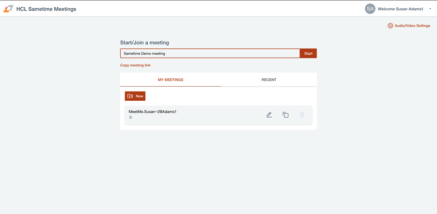The image size is (437, 214).
Task: Switch to the RECENT tab
Action: (x=269, y=80)
